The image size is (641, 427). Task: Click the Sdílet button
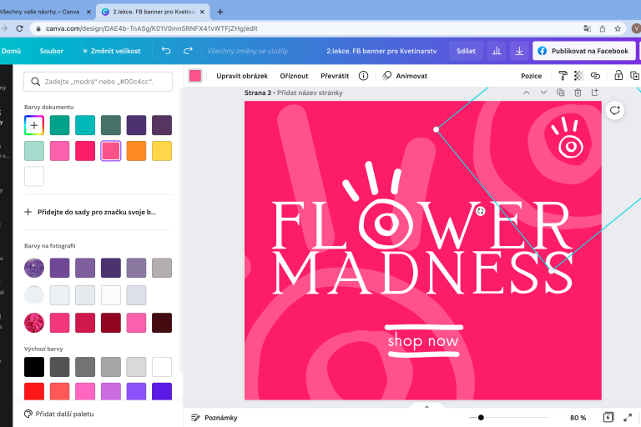466,51
